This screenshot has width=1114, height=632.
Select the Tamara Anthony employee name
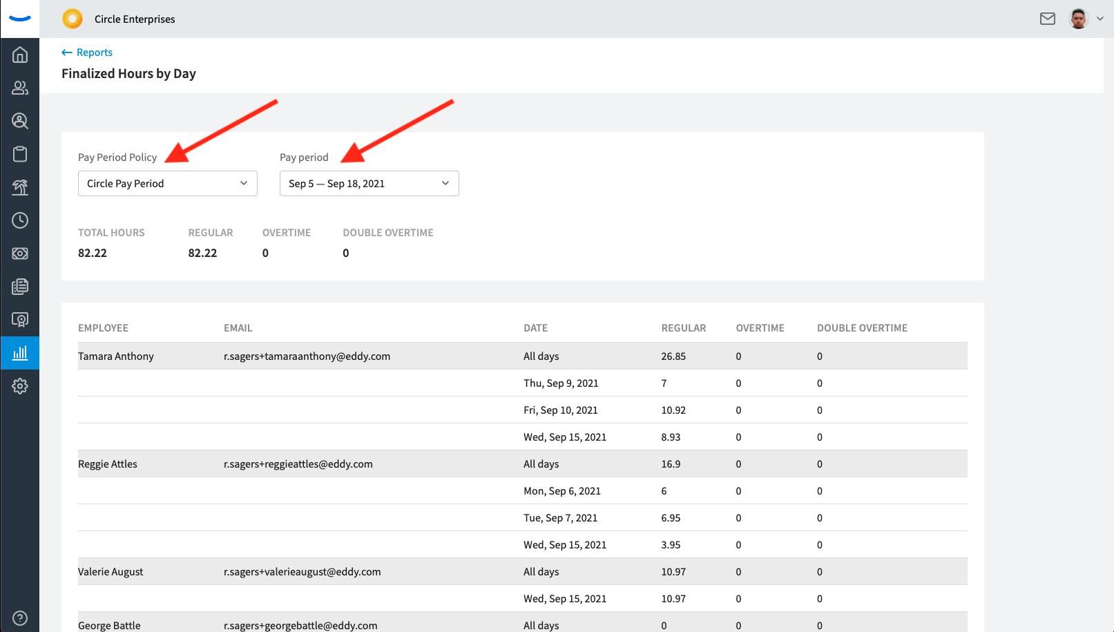tap(116, 356)
